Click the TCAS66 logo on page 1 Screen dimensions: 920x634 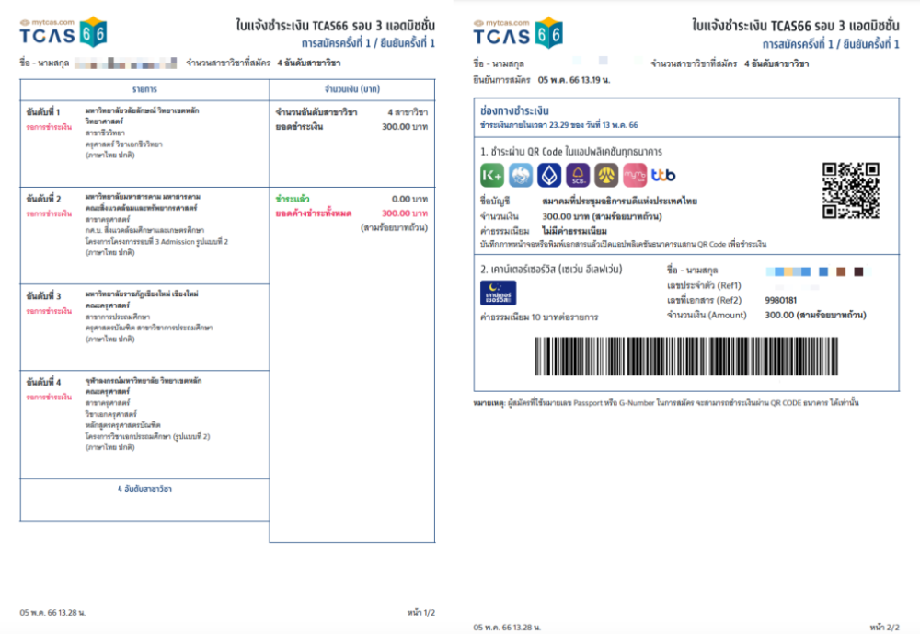(63, 32)
